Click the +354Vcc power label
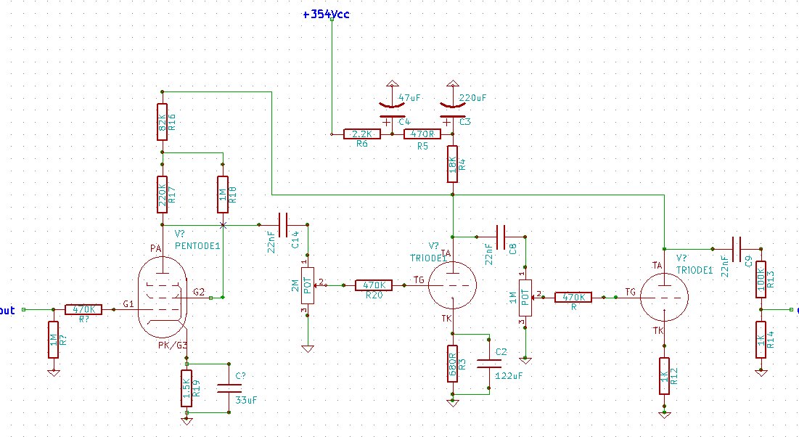Screen dimensions: 799x437 click(326, 15)
